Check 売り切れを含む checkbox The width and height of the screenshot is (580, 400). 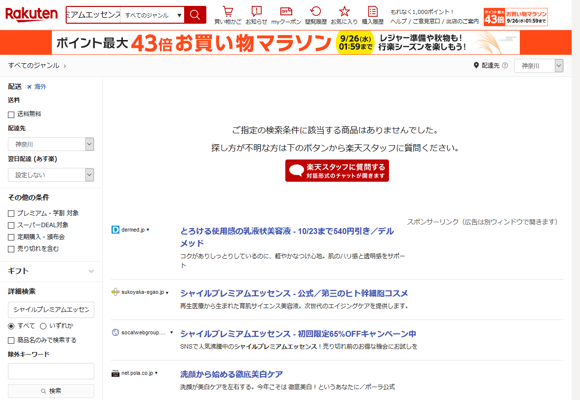[11, 249]
